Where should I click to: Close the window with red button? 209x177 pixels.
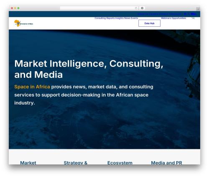click(x=12, y=8)
